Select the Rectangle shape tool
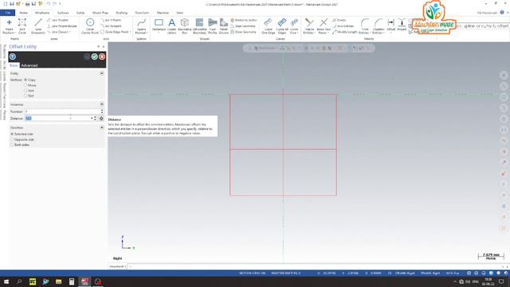Image resolution: width=510 pixels, height=287 pixels. pos(159,25)
